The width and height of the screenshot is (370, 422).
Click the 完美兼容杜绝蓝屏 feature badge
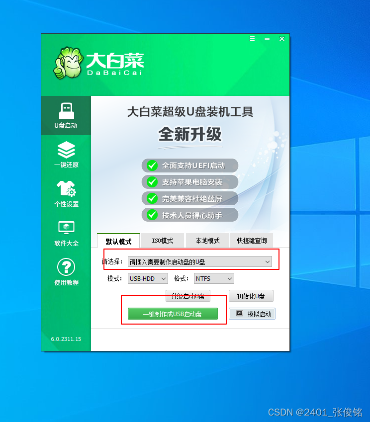tap(190, 199)
